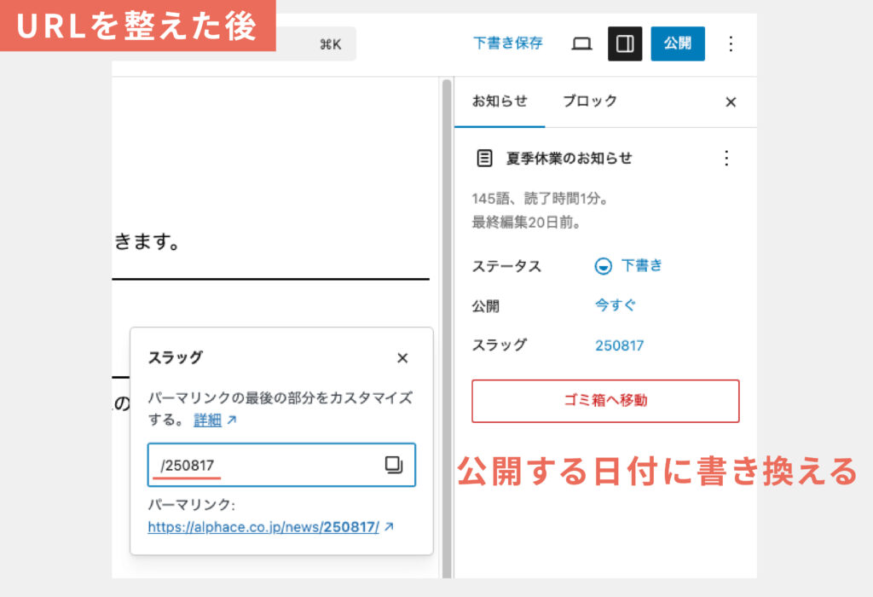Click the editor's vertical scrollbar
Screen dimensions: 873x597
point(446,324)
